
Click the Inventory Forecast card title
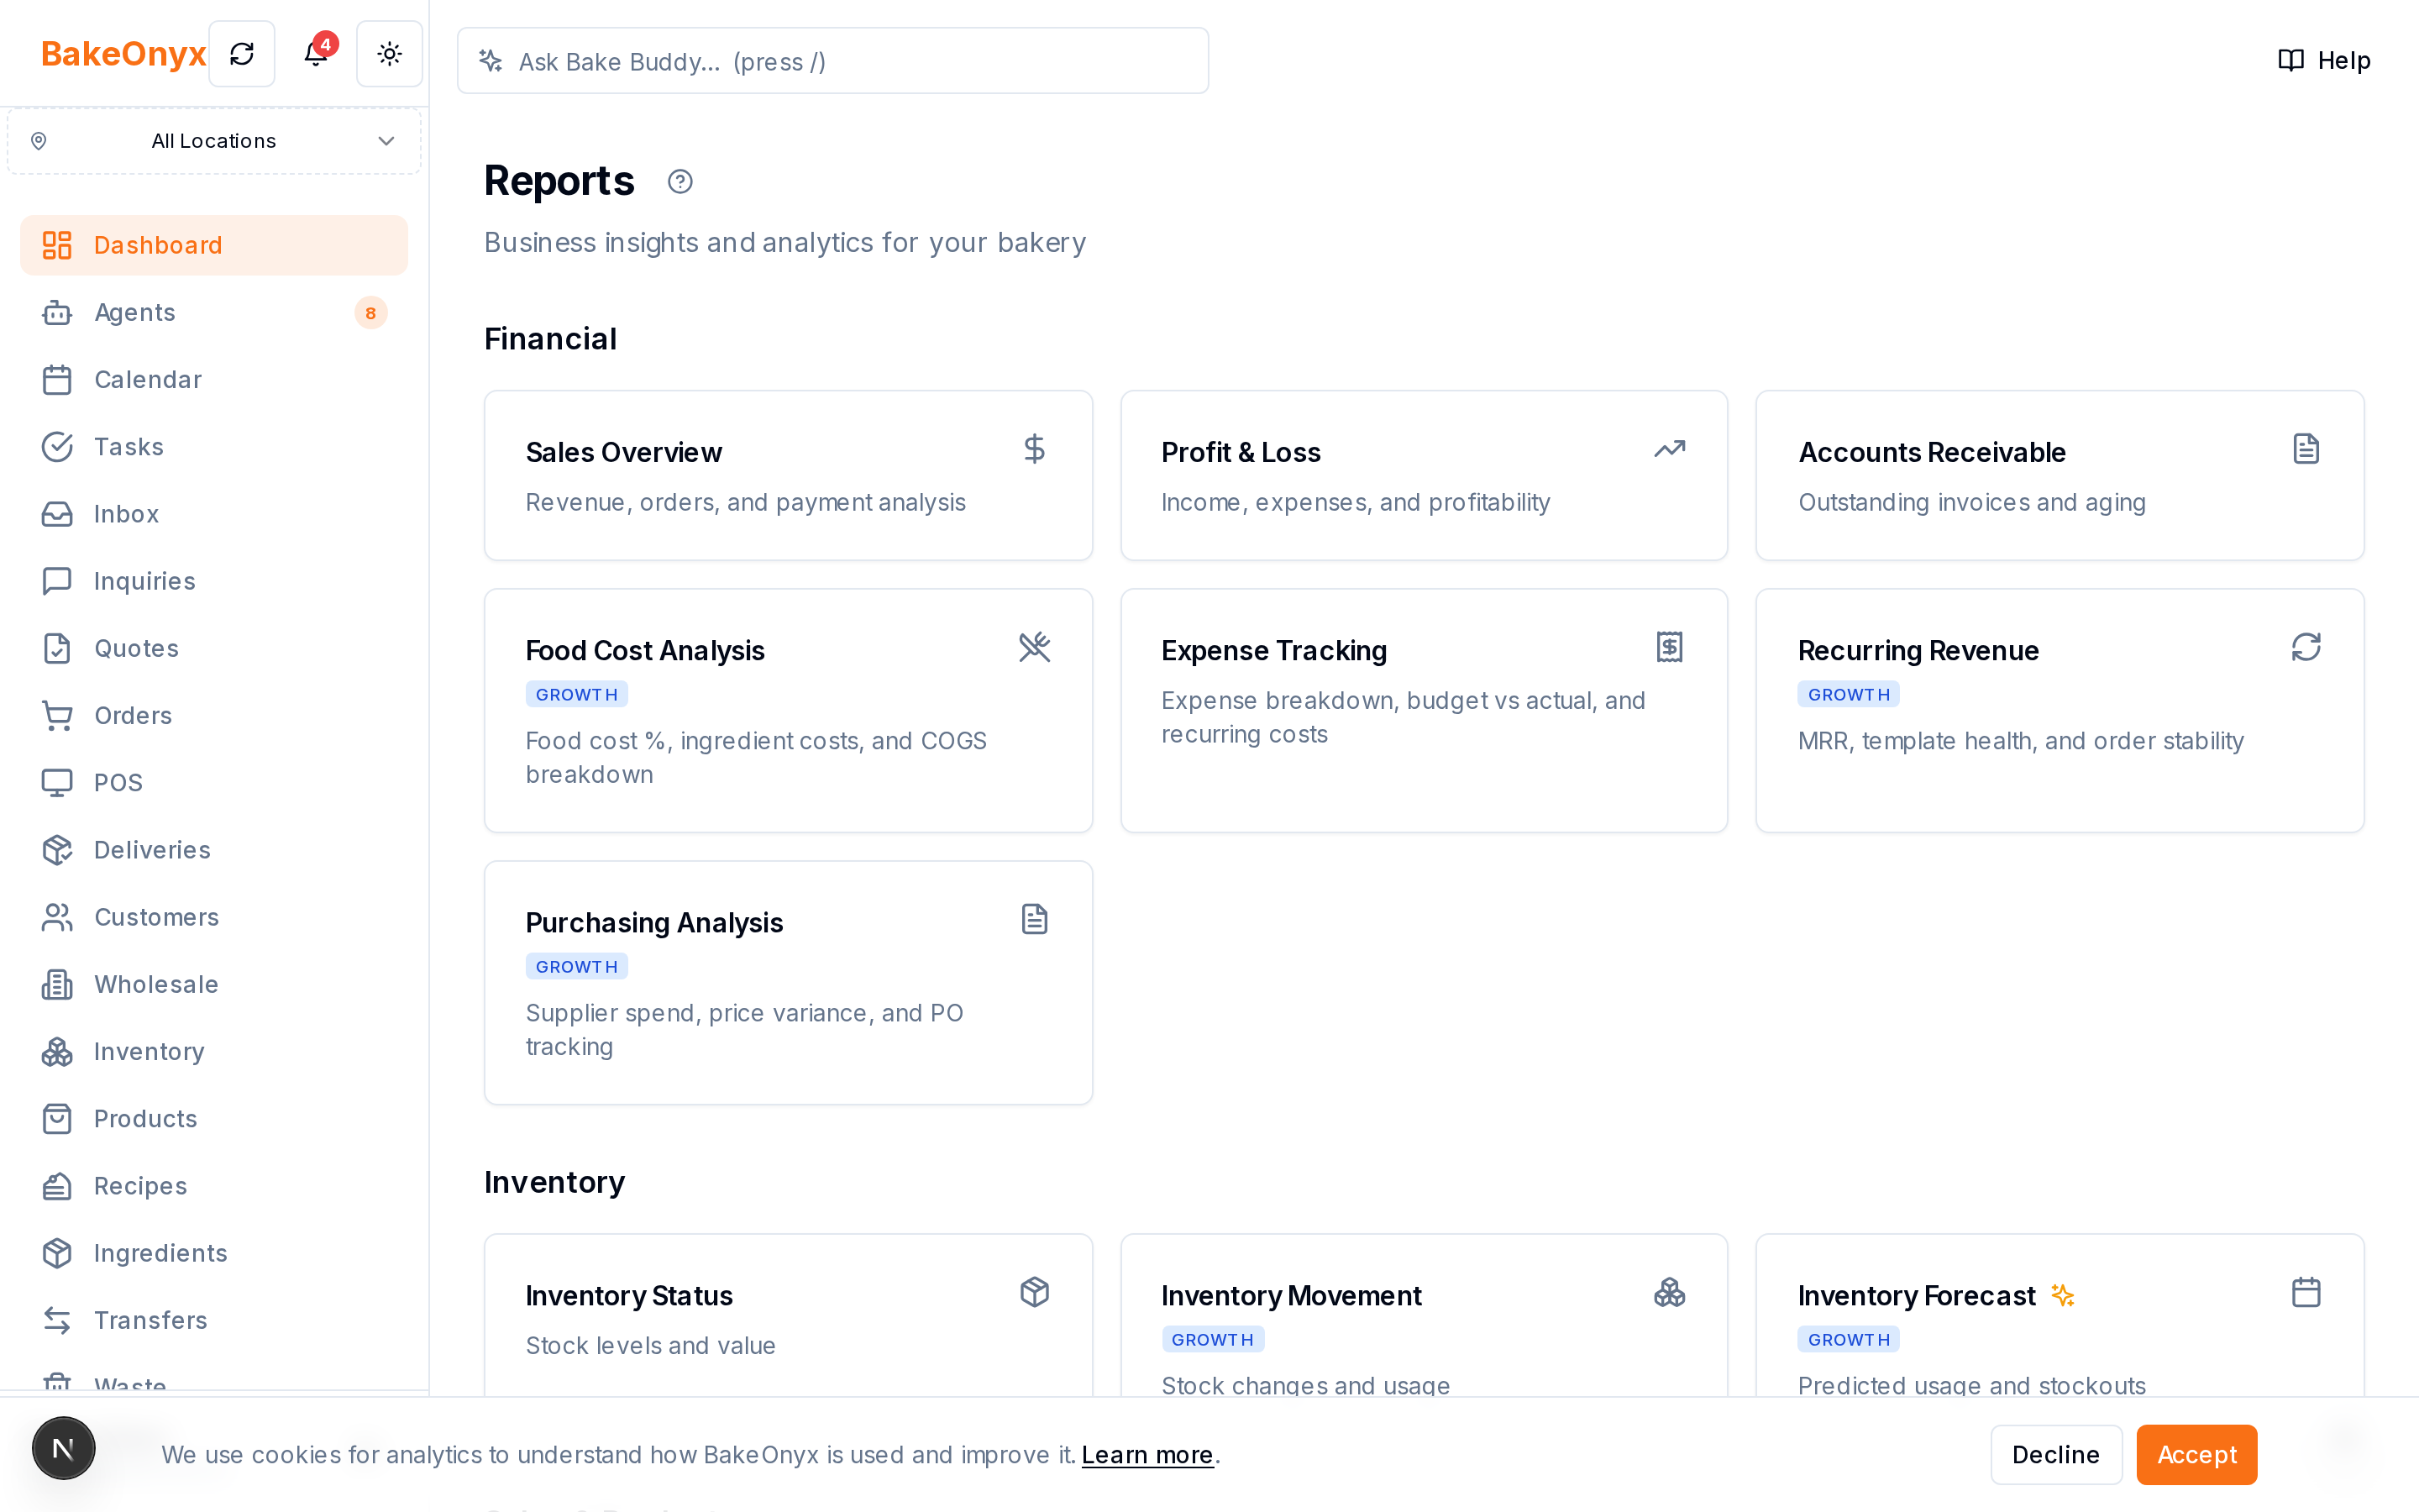pyautogui.click(x=1916, y=1296)
